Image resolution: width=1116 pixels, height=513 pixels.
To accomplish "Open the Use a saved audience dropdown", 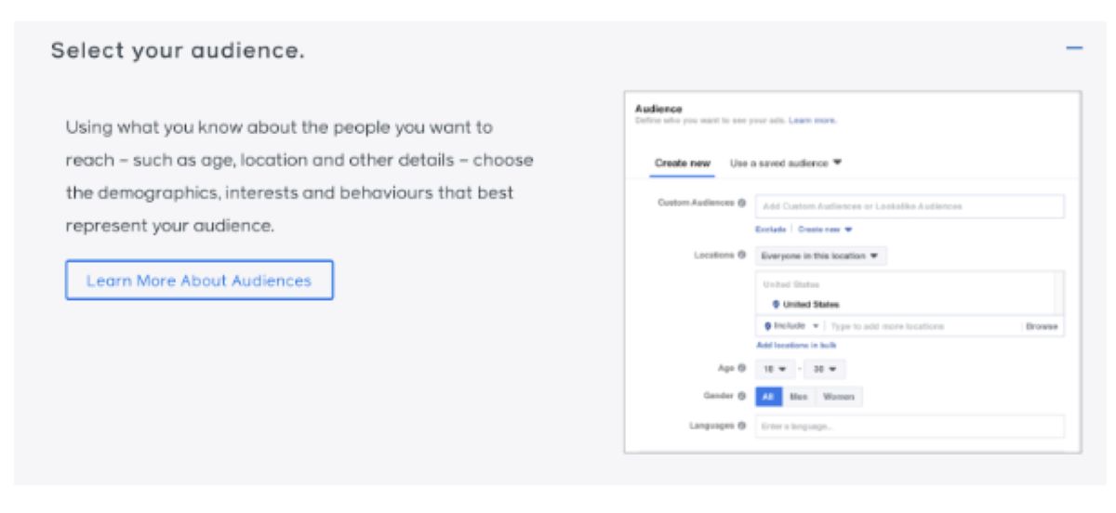I will point(786,163).
